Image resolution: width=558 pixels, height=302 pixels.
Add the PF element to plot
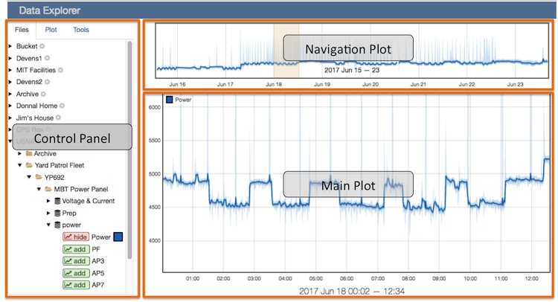(x=76, y=249)
